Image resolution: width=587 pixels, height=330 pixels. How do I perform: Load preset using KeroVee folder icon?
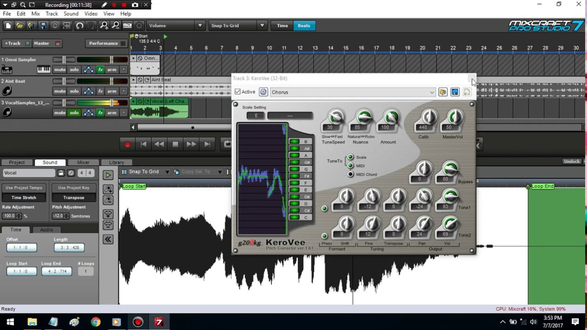click(x=443, y=92)
